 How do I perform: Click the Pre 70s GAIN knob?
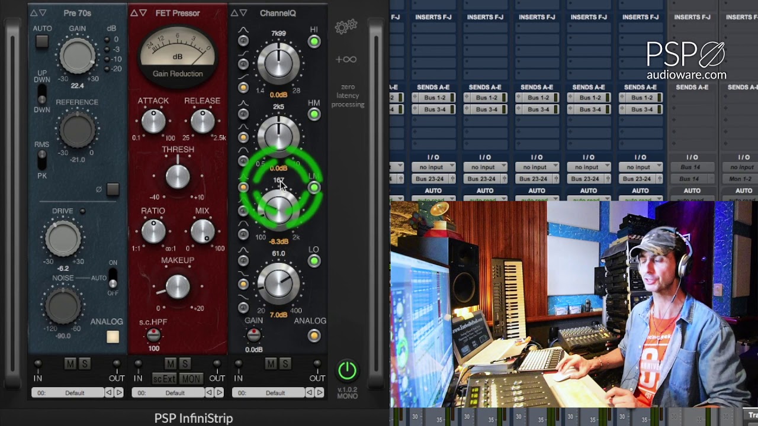click(78, 56)
